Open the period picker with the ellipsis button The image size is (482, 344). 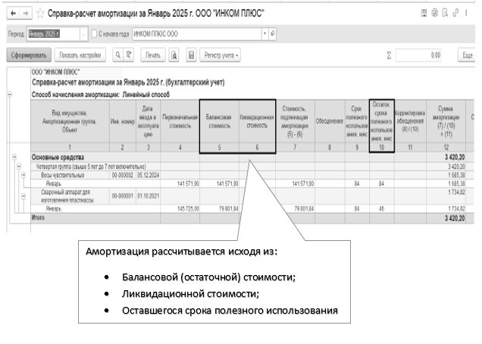click(83, 34)
